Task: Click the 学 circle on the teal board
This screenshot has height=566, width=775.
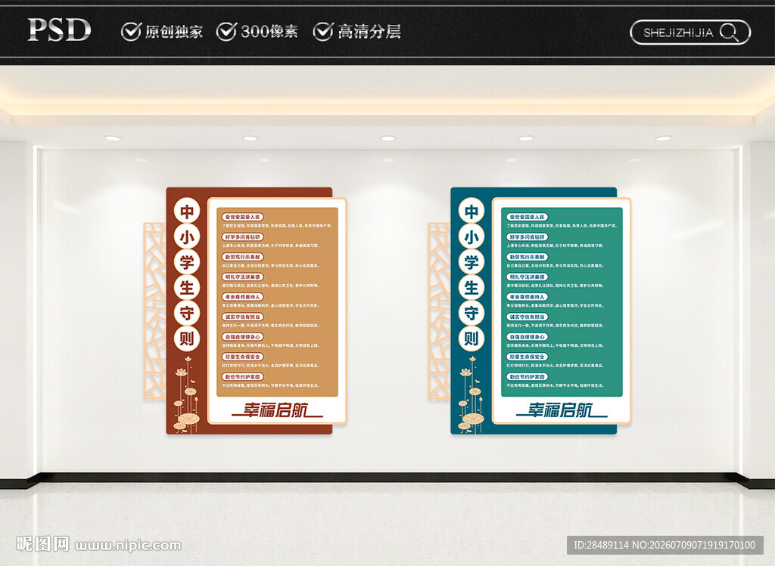Action: point(472,262)
